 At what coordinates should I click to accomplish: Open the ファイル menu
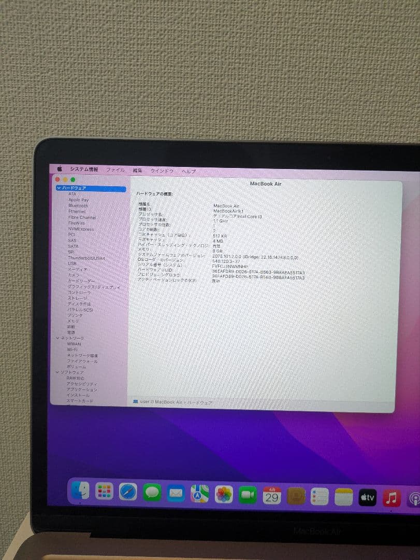click(117, 170)
